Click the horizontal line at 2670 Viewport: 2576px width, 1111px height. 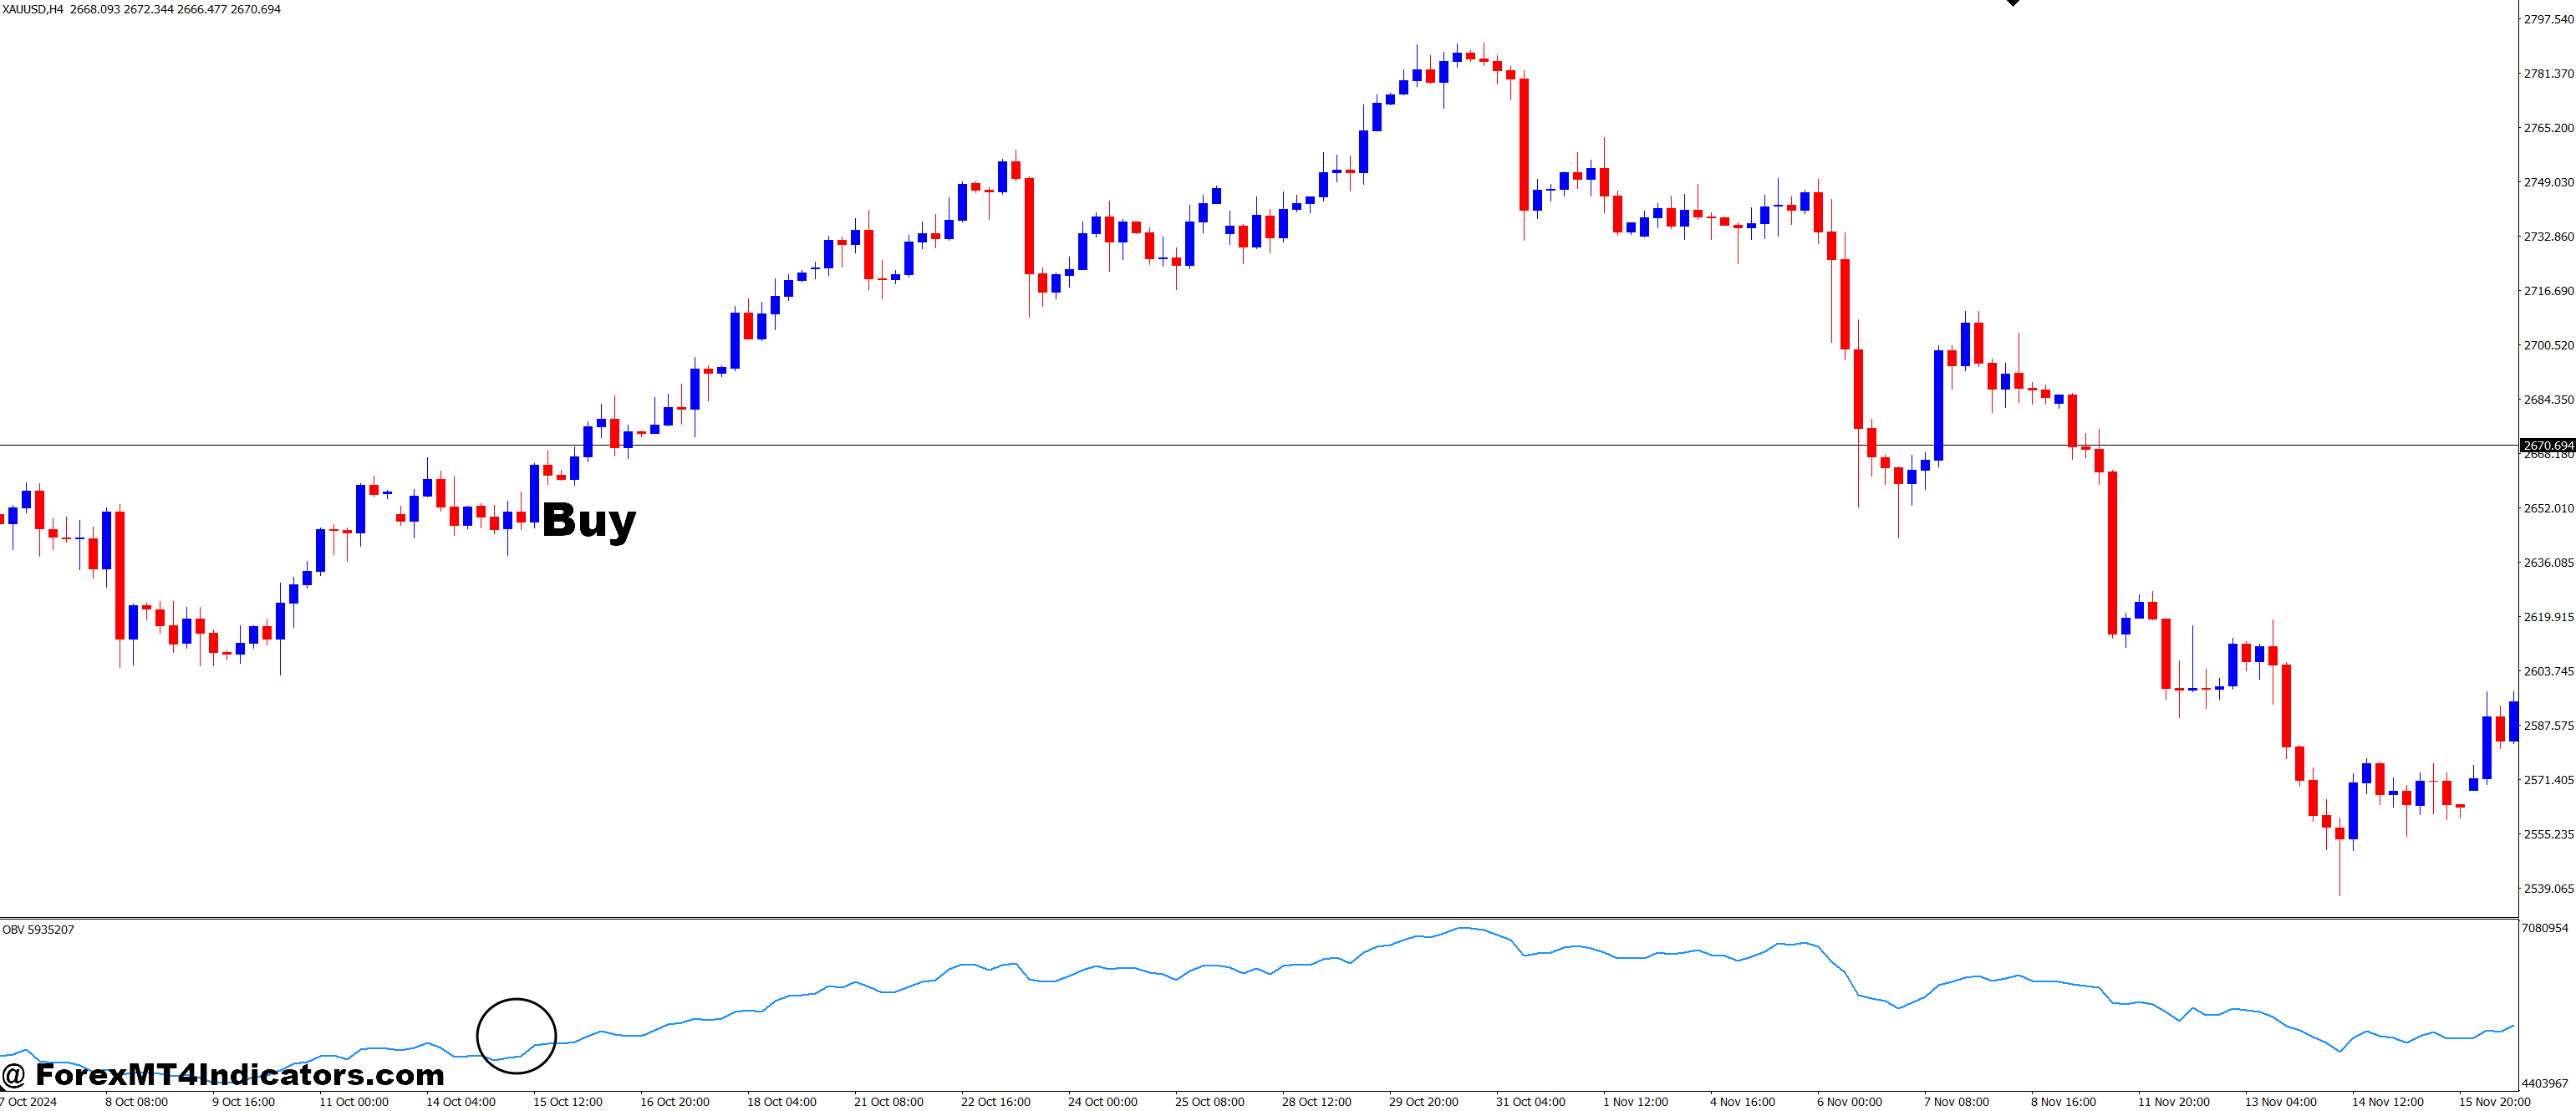[1200, 444]
